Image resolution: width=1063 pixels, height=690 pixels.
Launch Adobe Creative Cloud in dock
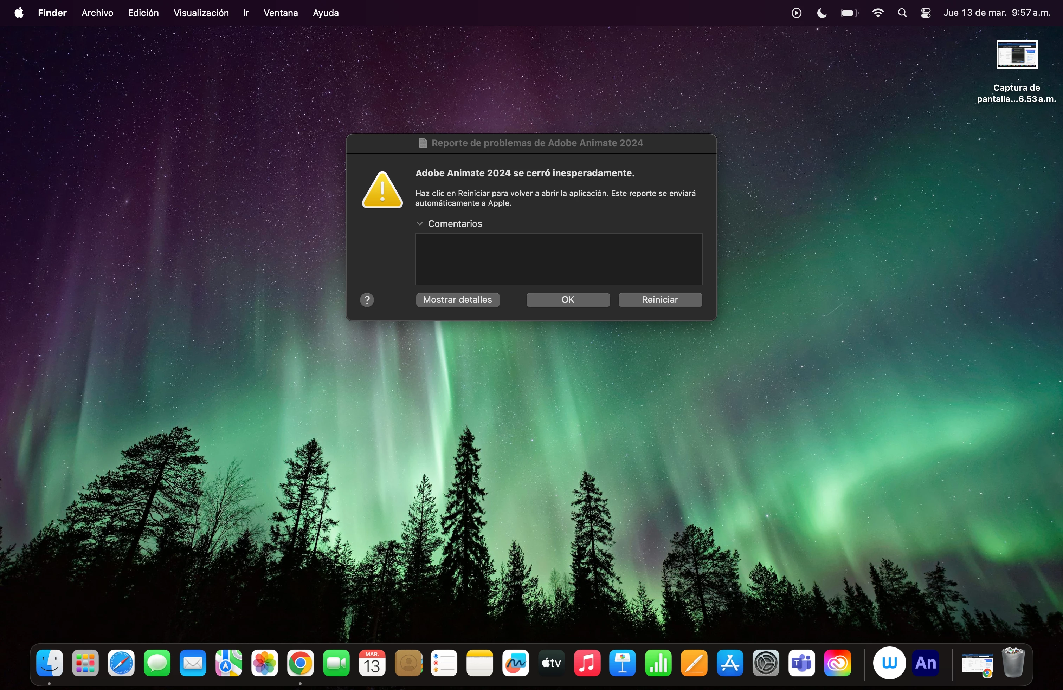pos(837,663)
